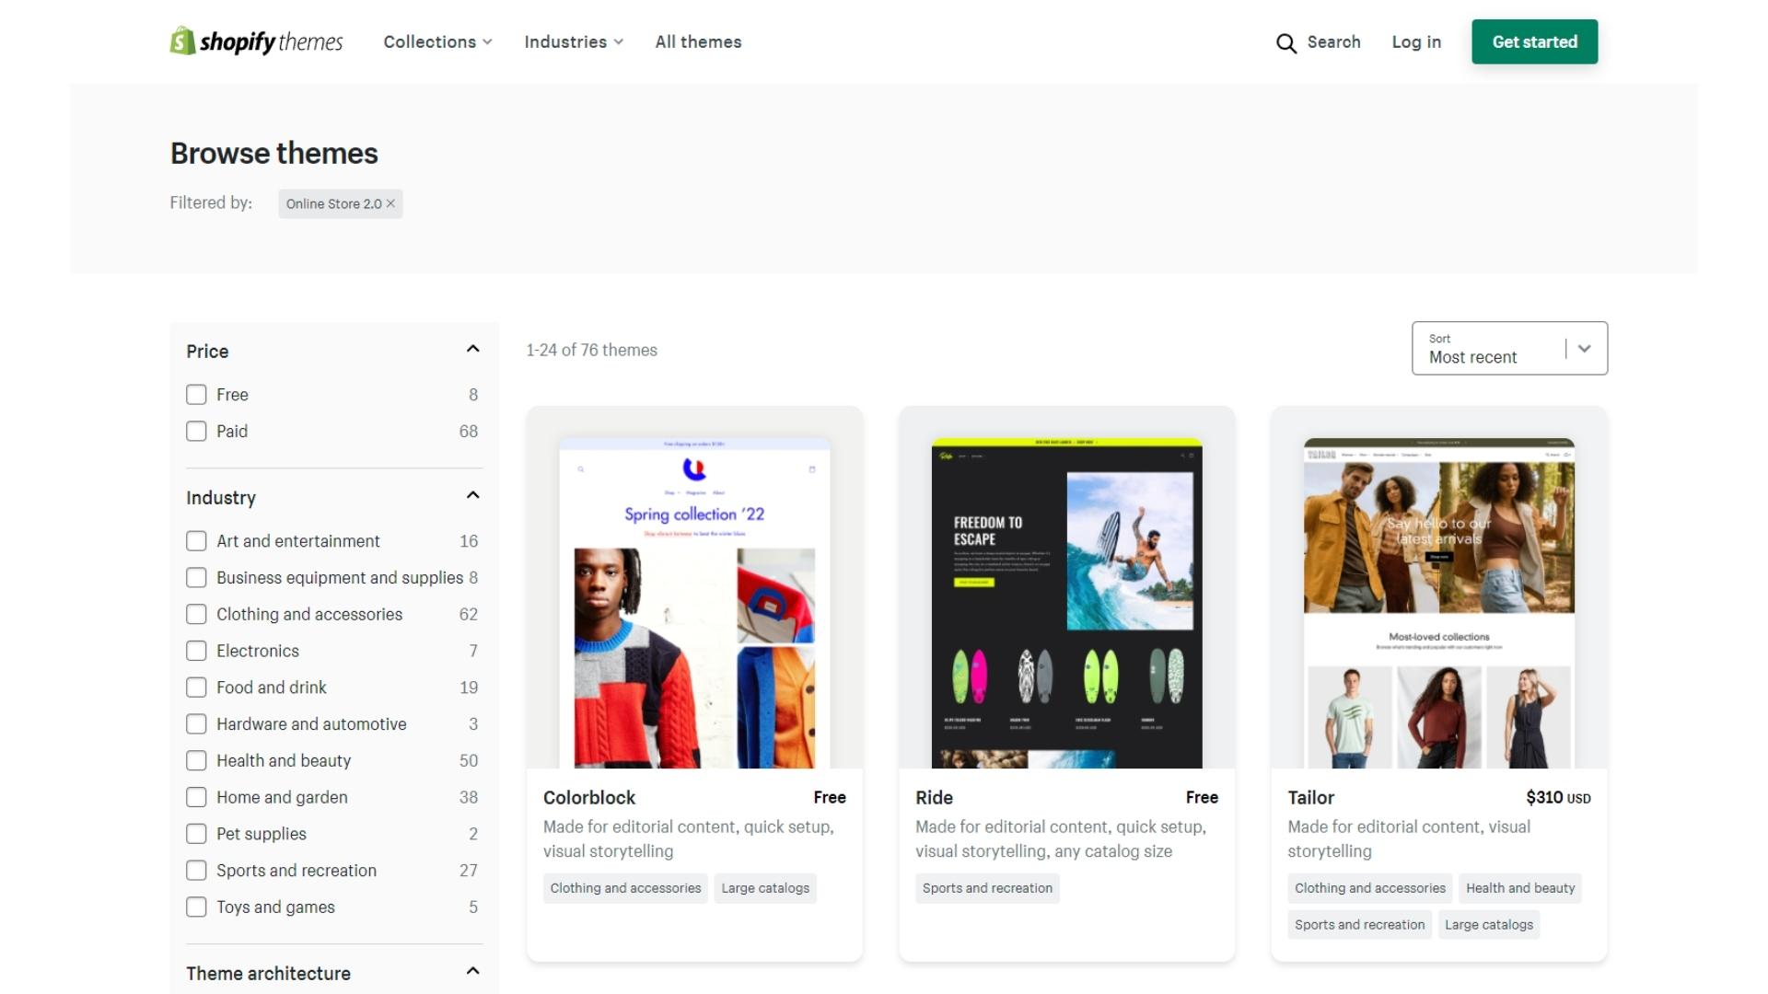Collapse the Price filter section

472,350
